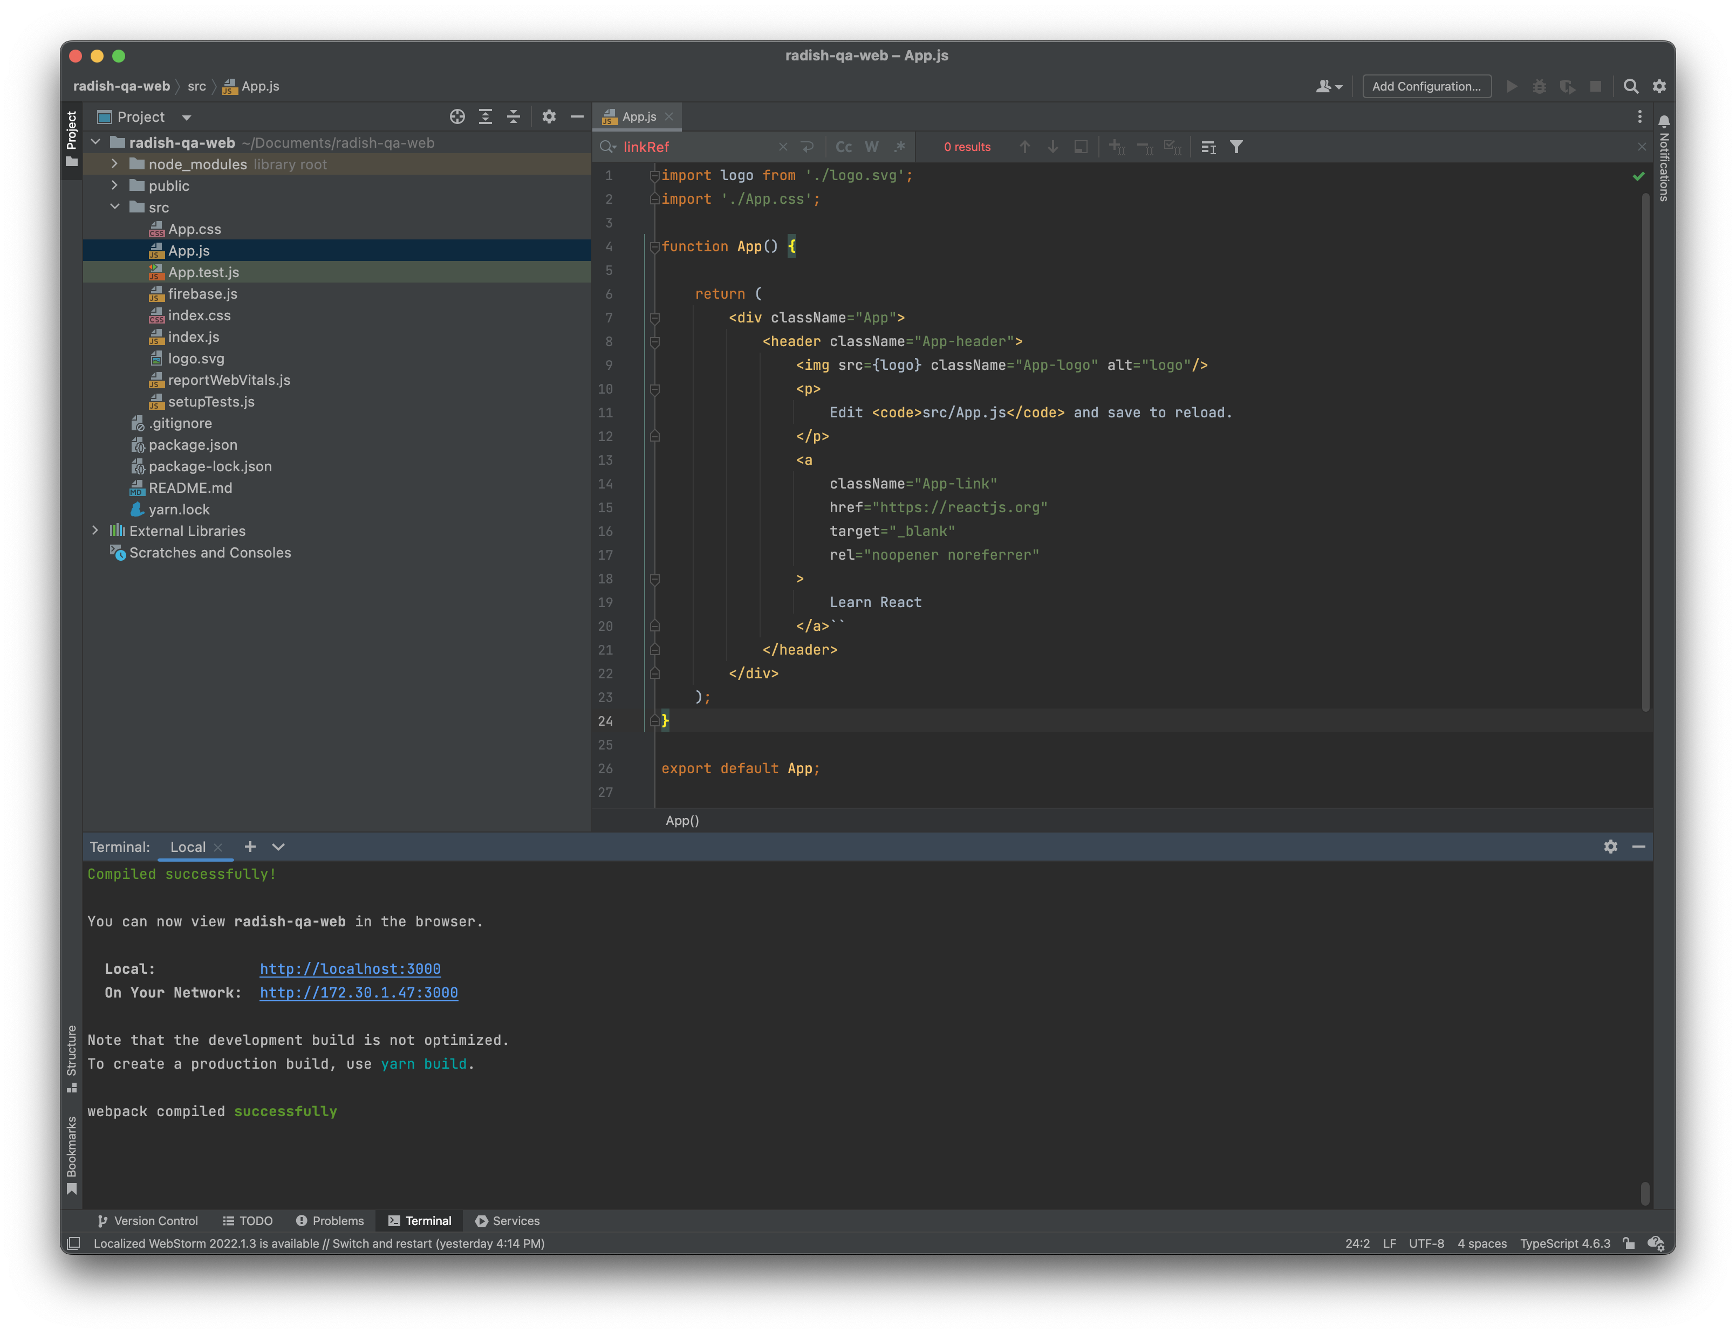Open IDE settings gear in top toolbar
The width and height of the screenshot is (1736, 1334).
(1659, 87)
